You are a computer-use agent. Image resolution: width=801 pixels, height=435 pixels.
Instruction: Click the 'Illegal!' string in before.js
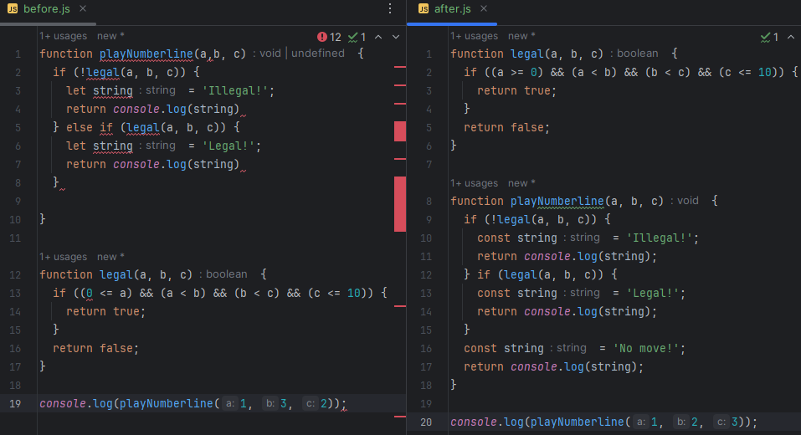(235, 91)
